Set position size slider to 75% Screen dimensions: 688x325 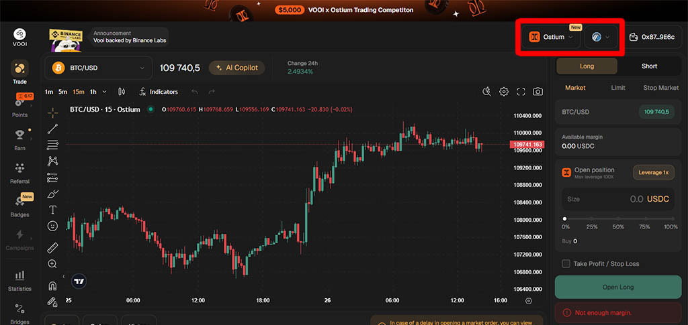tap(644, 218)
